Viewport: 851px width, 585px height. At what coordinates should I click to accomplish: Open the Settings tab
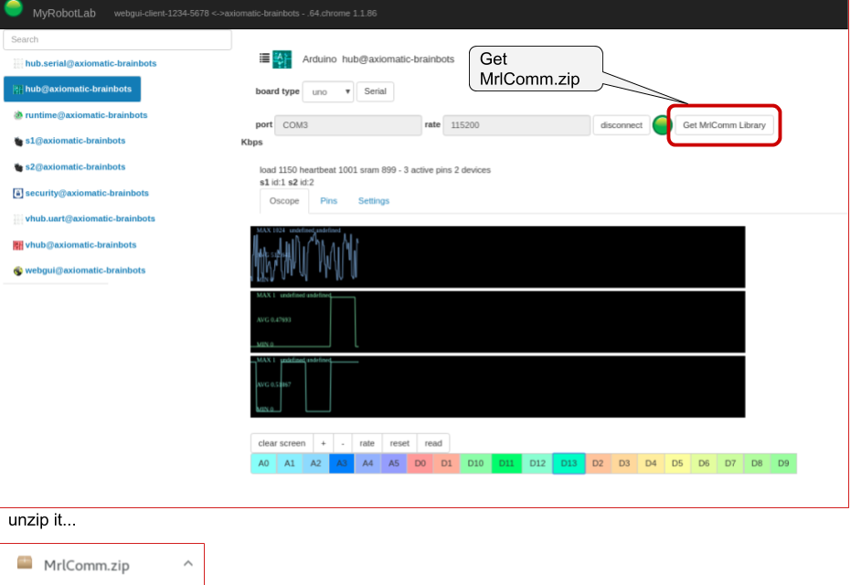click(x=373, y=200)
